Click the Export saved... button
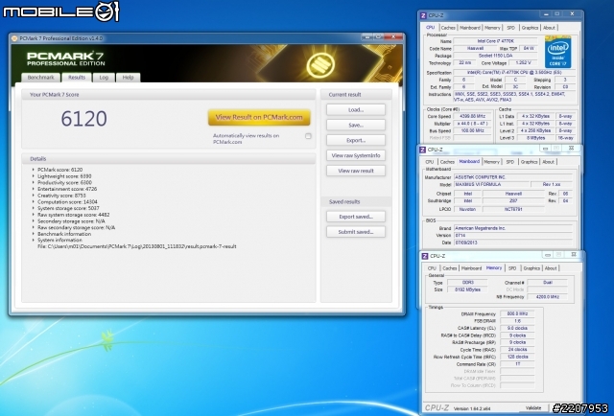614x416 pixels. tap(356, 217)
